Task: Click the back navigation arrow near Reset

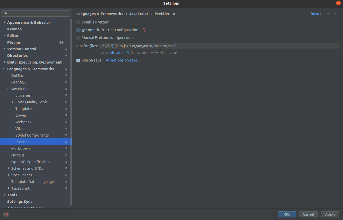Action: [x=328, y=14]
